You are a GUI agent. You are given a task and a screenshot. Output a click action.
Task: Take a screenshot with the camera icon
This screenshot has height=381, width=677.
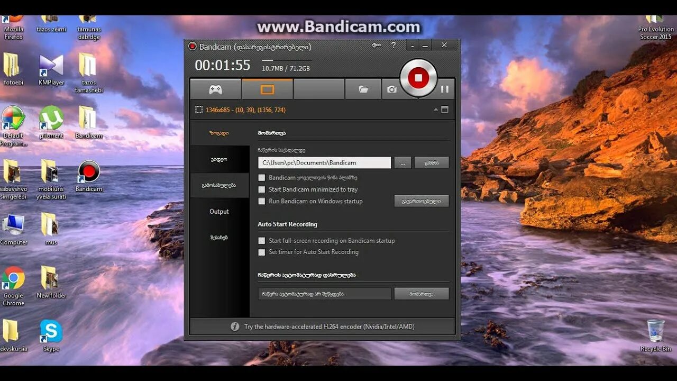(391, 89)
